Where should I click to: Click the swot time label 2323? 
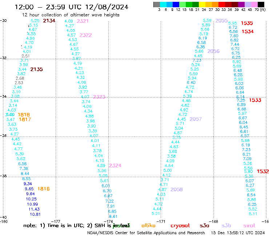tap(99, 97)
